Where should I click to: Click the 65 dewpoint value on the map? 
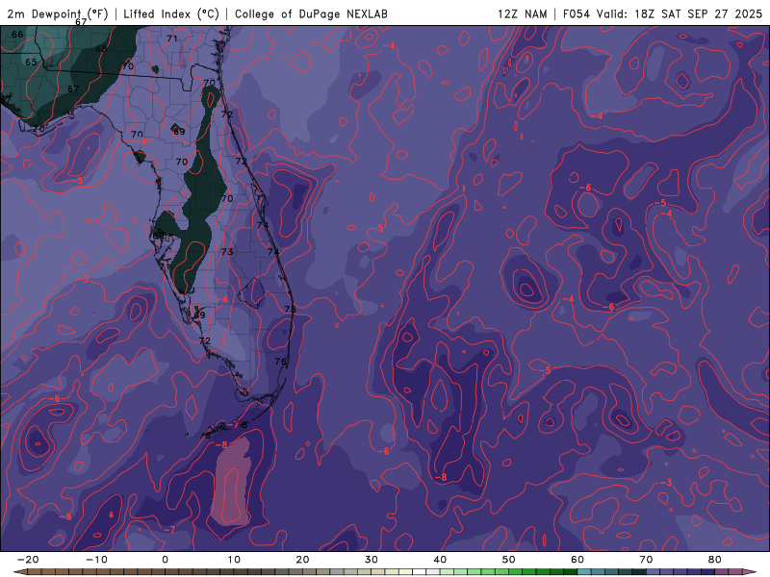(x=31, y=62)
